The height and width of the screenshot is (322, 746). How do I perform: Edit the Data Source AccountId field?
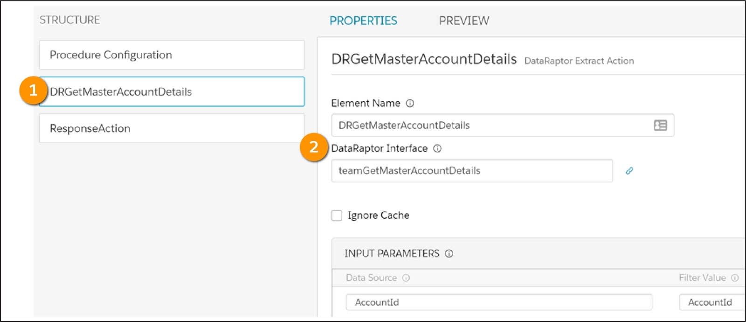point(499,302)
